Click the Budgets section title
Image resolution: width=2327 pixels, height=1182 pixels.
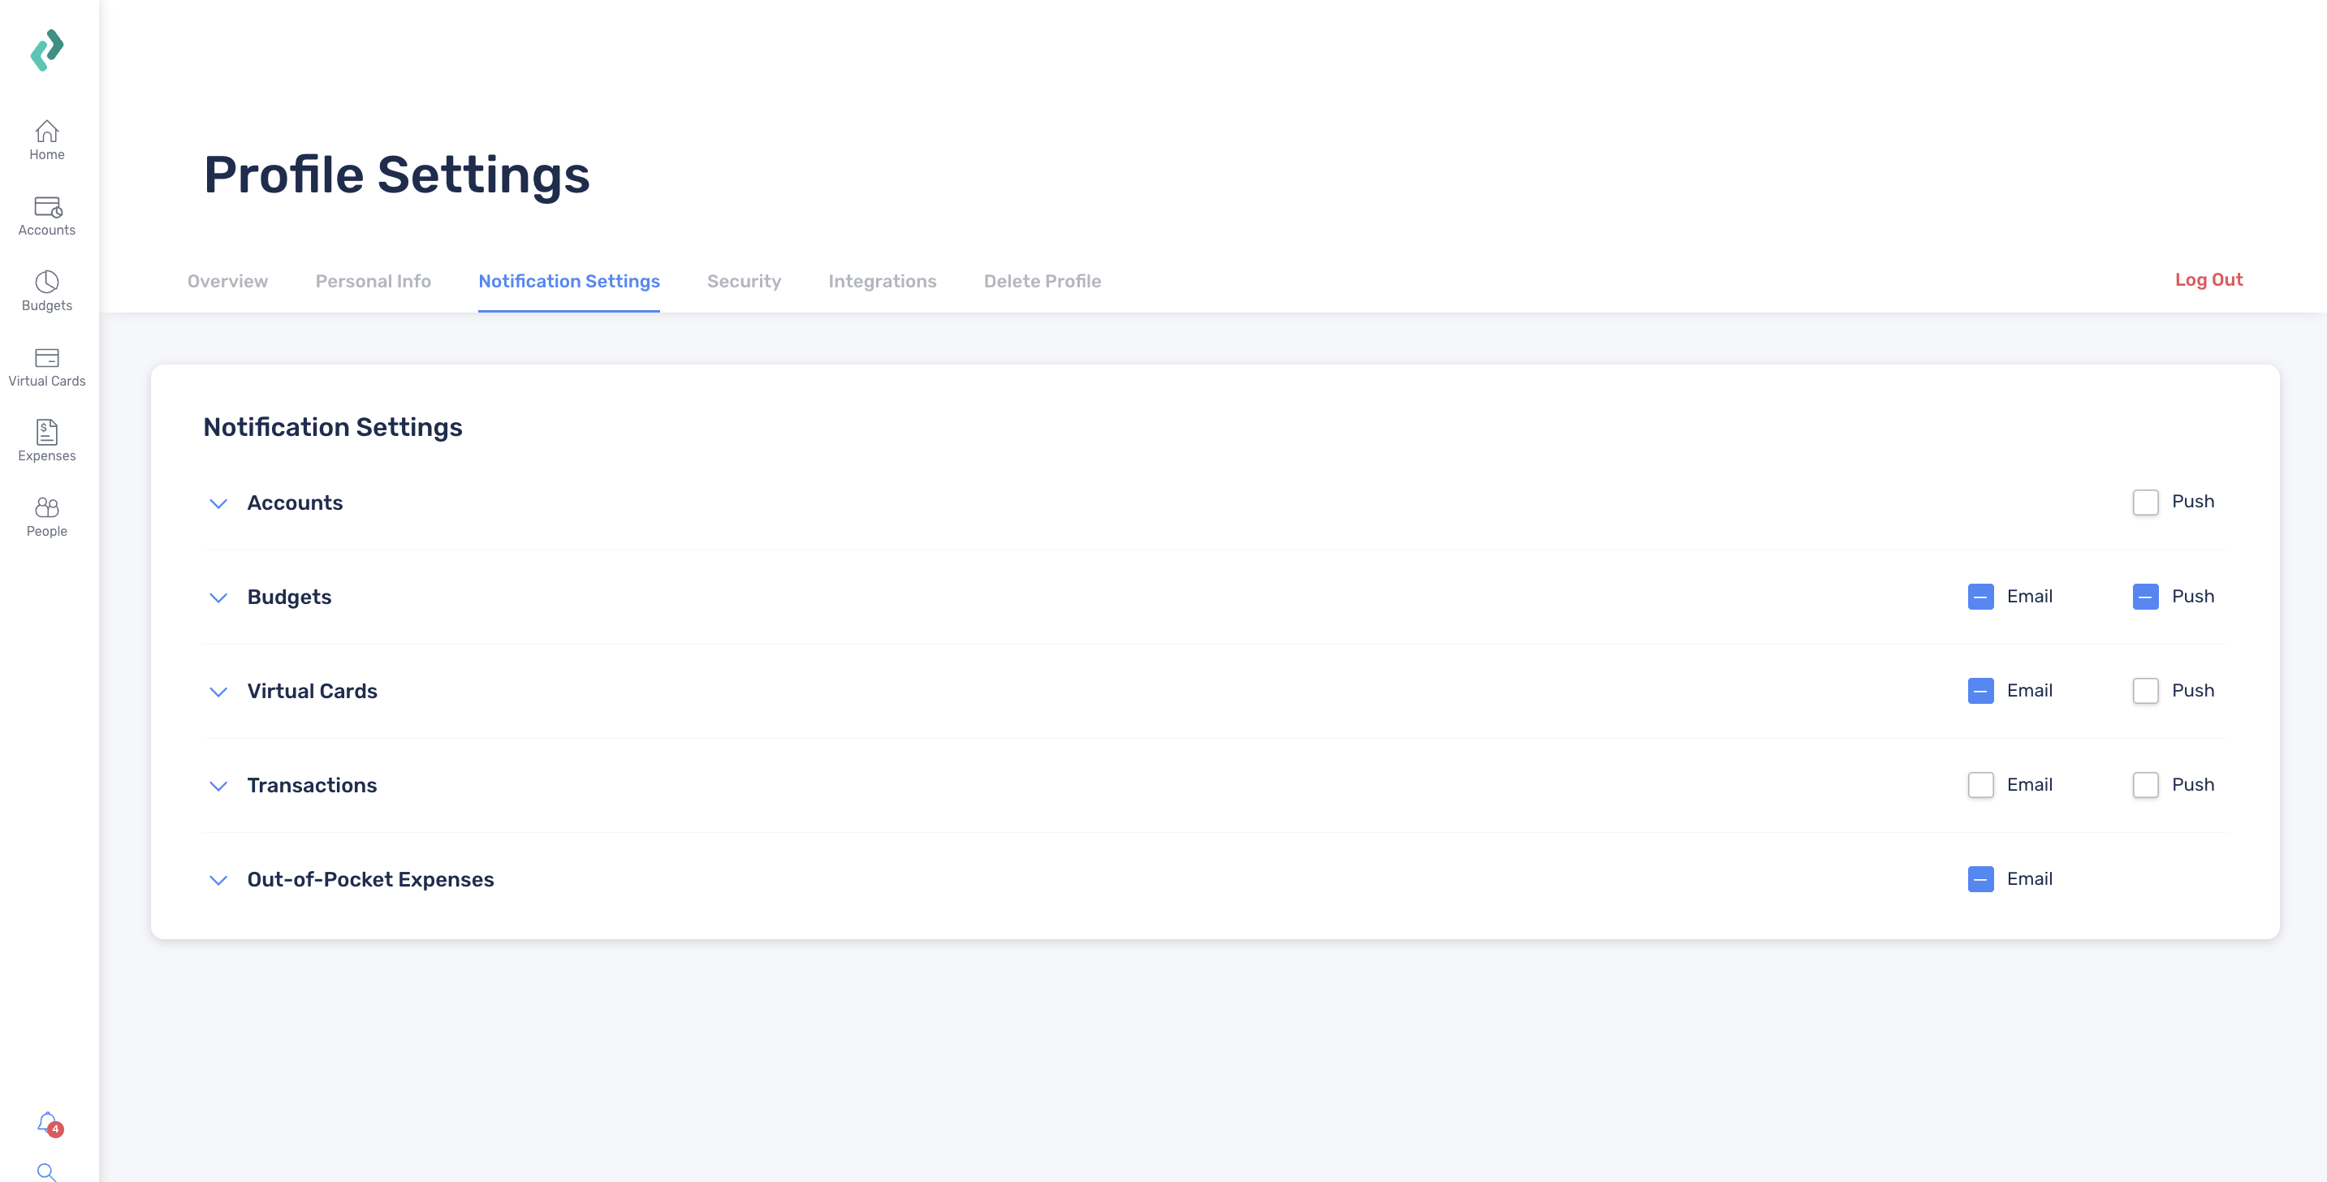(289, 597)
